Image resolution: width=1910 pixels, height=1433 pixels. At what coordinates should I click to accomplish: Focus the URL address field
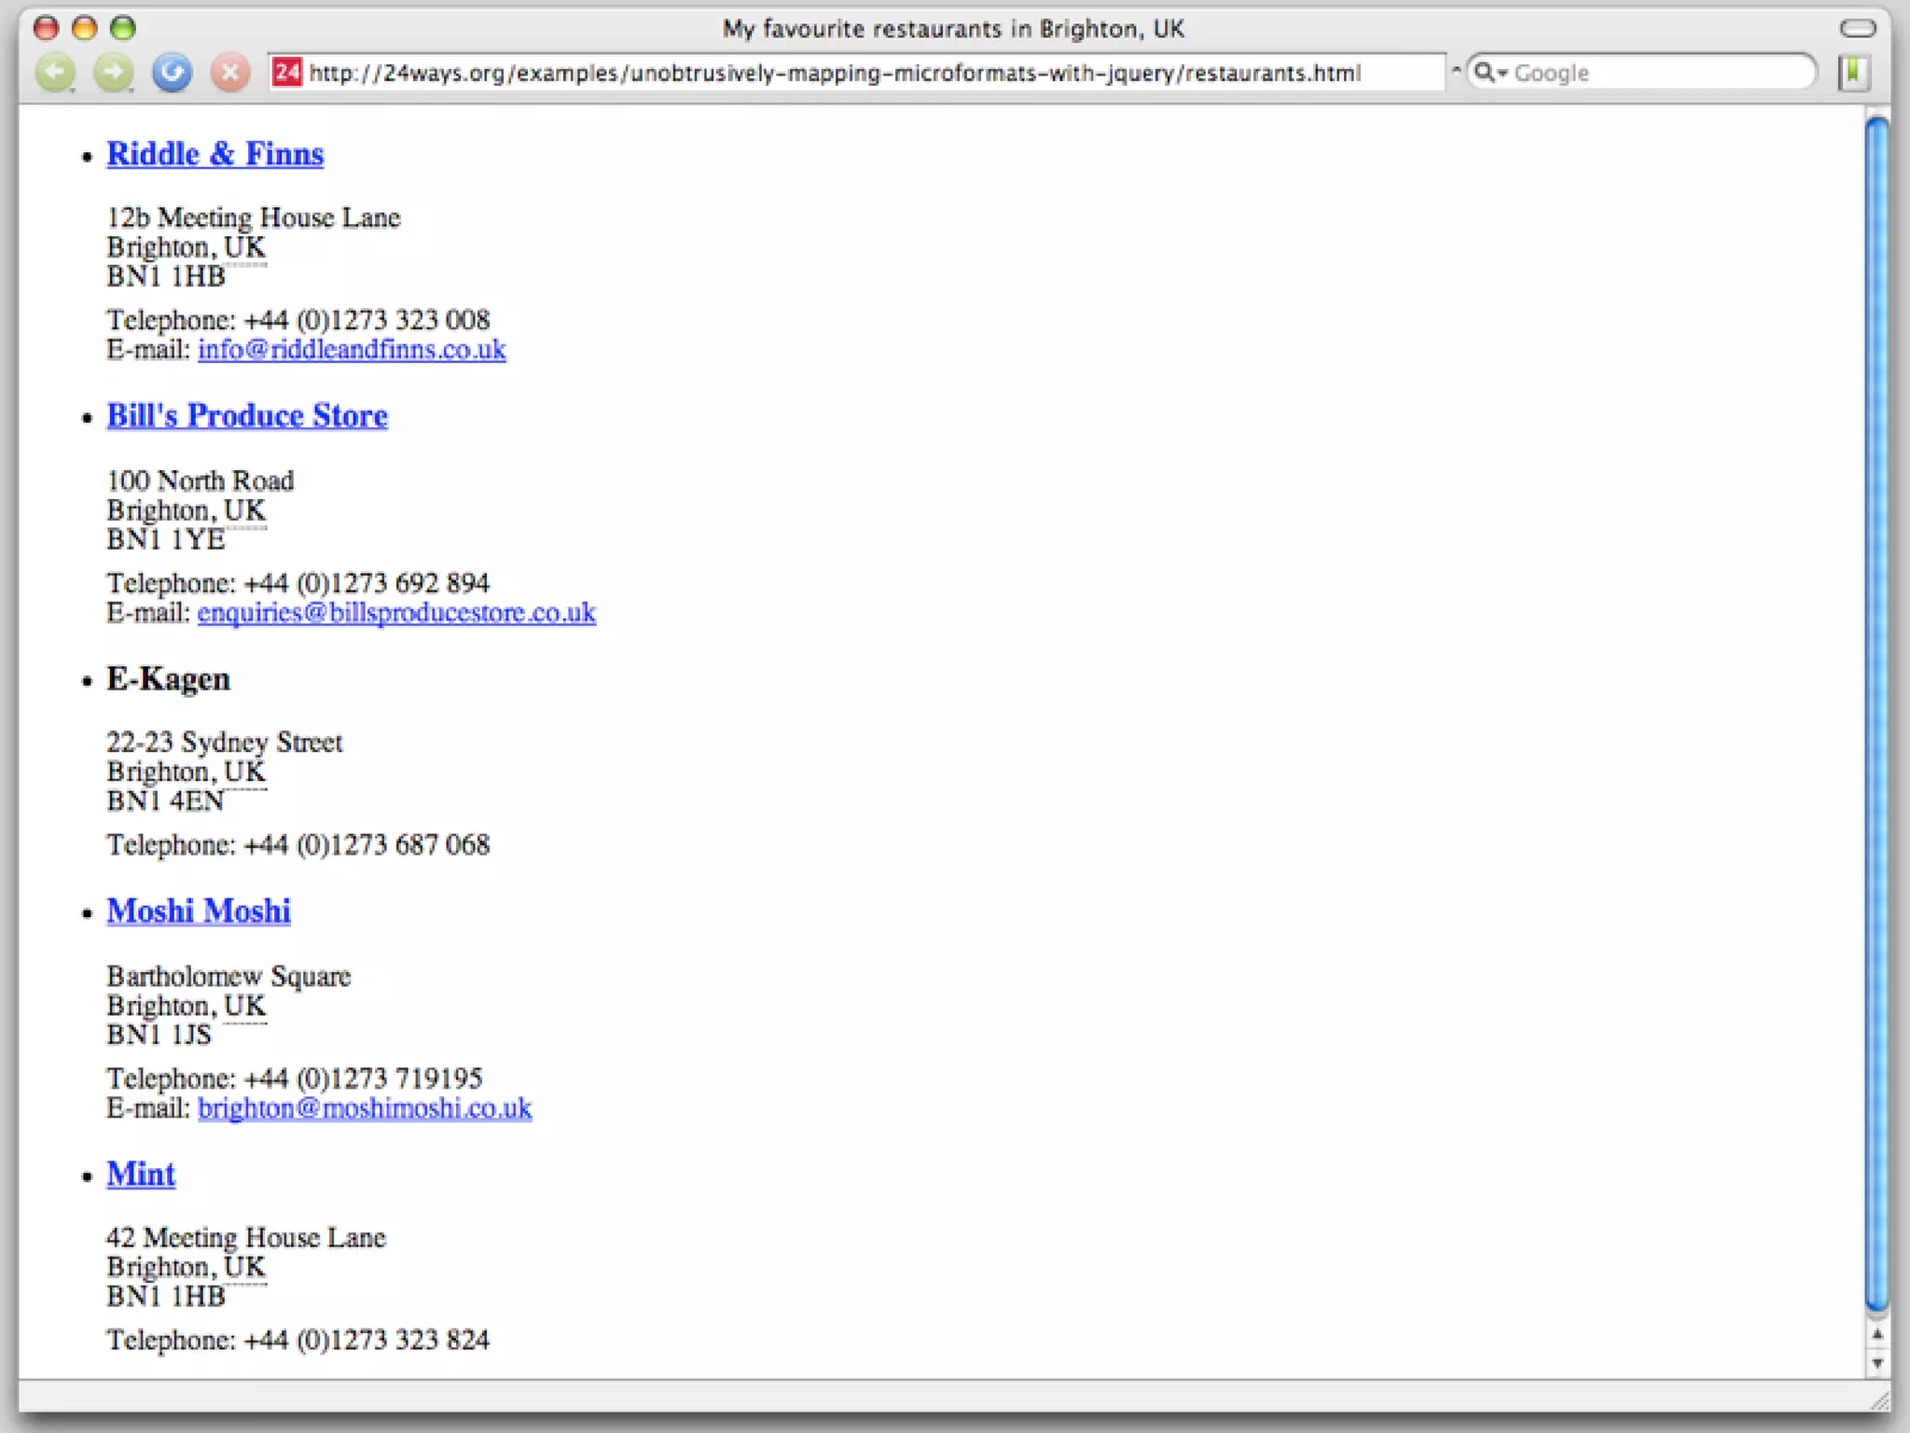[x=856, y=73]
